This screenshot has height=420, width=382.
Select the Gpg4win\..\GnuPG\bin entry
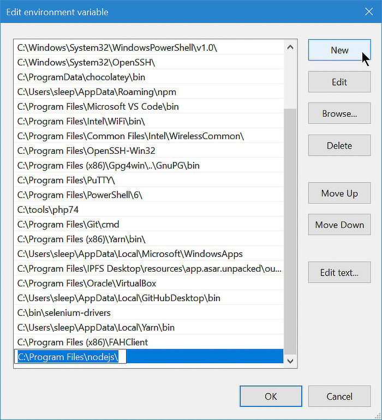pos(149,165)
